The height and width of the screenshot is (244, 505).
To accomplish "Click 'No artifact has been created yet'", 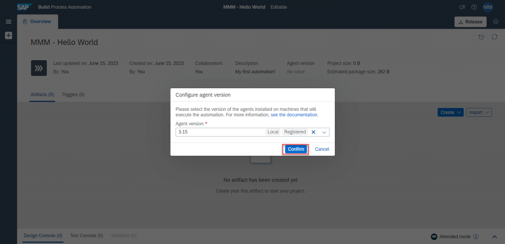I will 260,180.
